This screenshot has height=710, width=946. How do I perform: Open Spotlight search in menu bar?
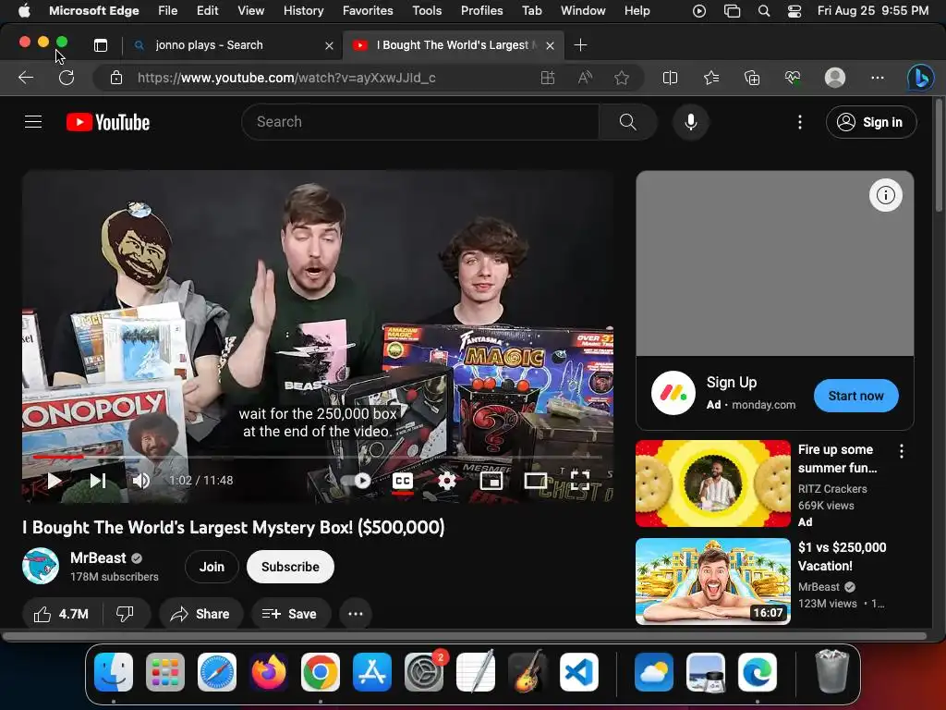click(x=764, y=11)
